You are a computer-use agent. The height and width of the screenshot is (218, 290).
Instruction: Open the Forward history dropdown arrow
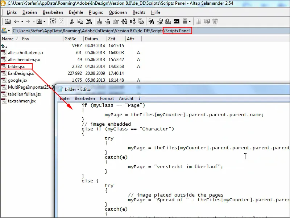(x=34, y=22)
